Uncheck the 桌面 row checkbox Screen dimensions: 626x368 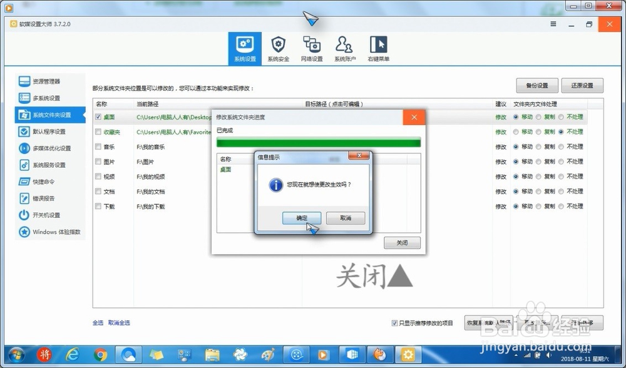(98, 117)
